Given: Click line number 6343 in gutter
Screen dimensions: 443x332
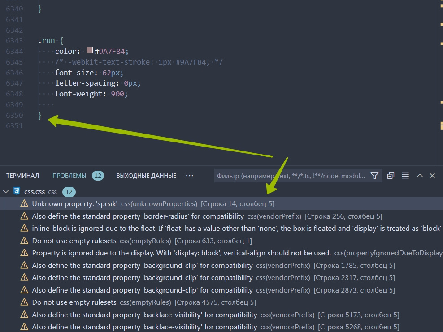Looking at the screenshot, I should [14, 40].
